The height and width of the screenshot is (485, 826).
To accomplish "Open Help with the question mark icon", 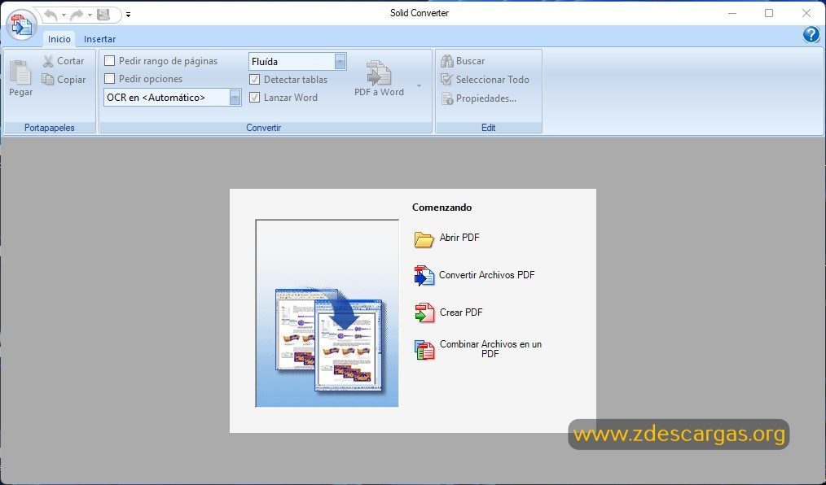I will [x=811, y=35].
